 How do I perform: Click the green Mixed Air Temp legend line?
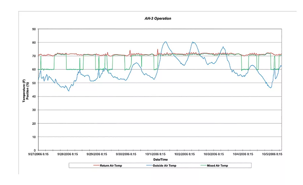(203, 165)
